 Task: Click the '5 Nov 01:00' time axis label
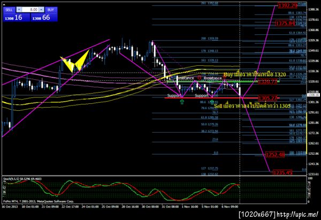[210, 207]
